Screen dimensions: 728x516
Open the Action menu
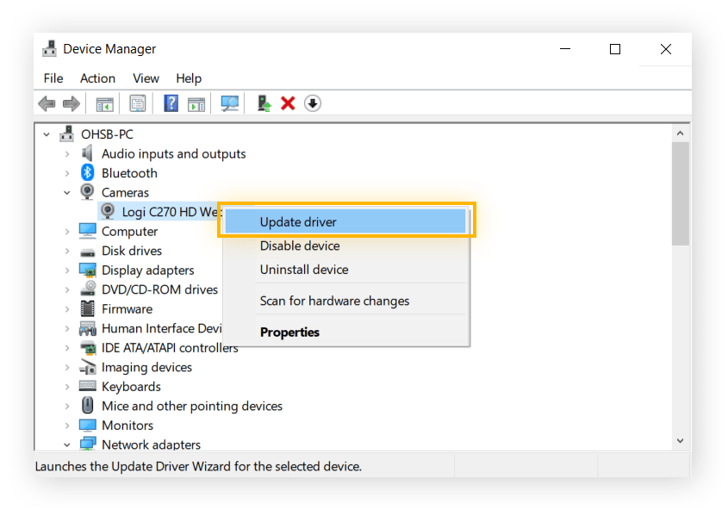[97, 78]
